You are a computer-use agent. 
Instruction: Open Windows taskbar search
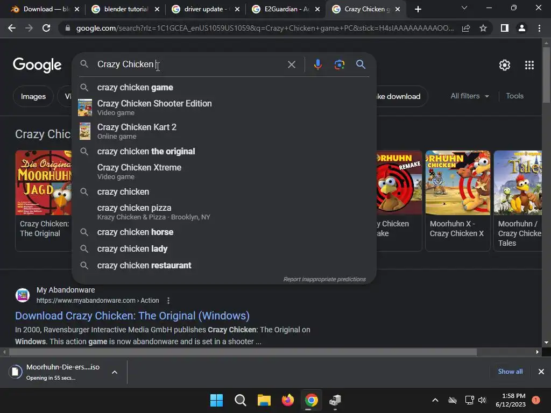[x=241, y=400]
